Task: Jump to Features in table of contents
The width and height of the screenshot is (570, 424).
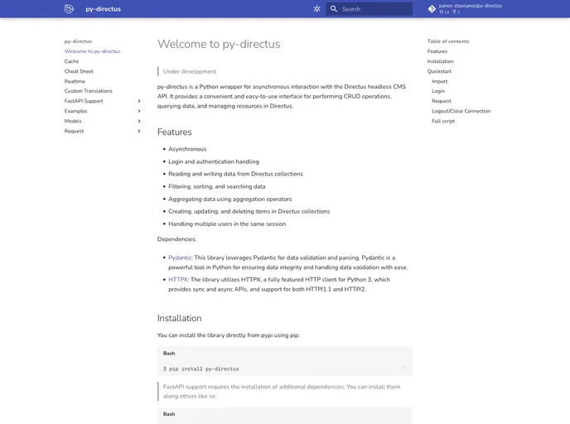Action: coord(437,51)
